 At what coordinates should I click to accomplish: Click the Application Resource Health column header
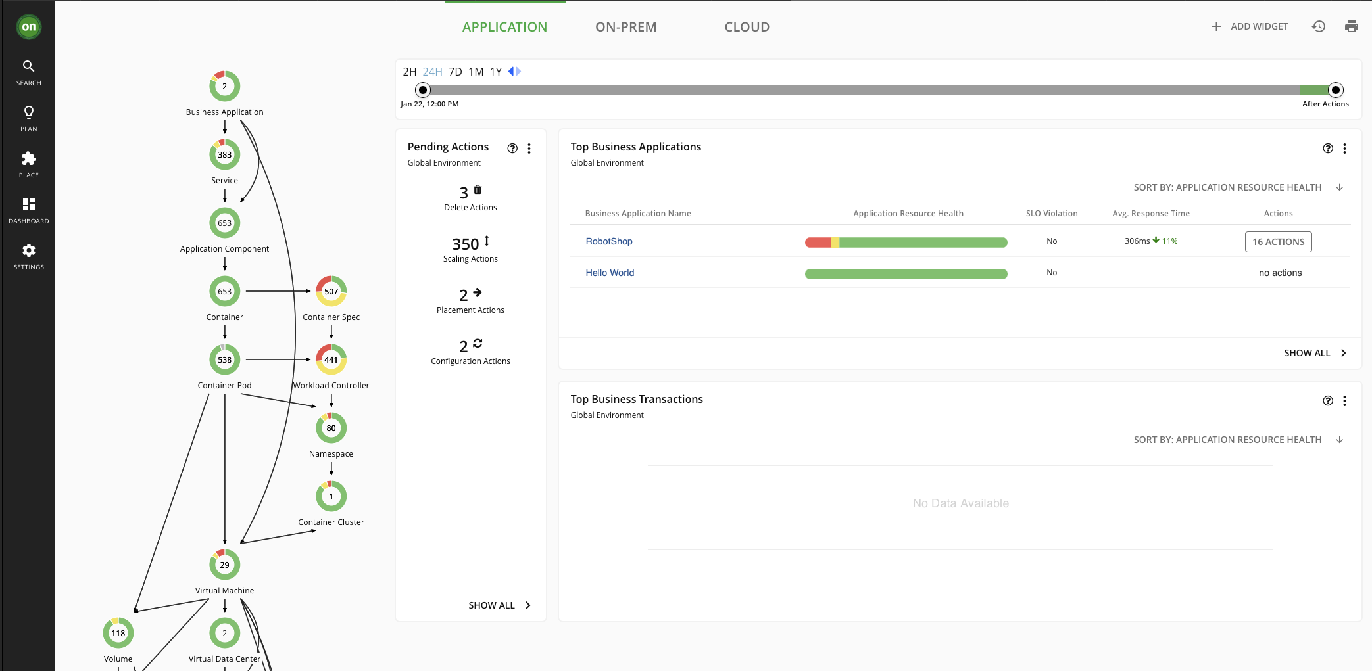[908, 214]
